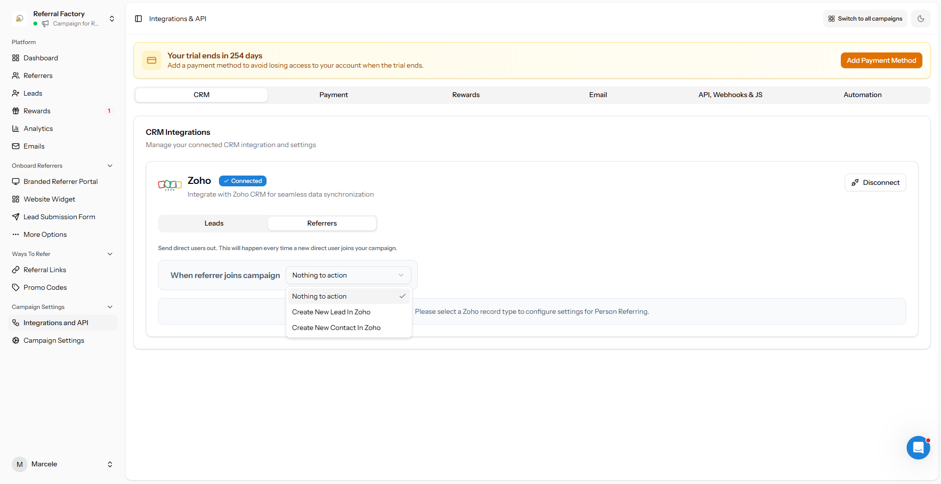Switch to the Email tab
Image resolution: width=941 pixels, height=484 pixels.
[598, 95]
